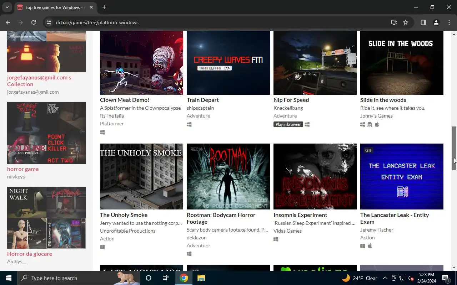This screenshot has width=457, height=285.
Task: Open Unprofitable Productions author link
Action: 128,231
